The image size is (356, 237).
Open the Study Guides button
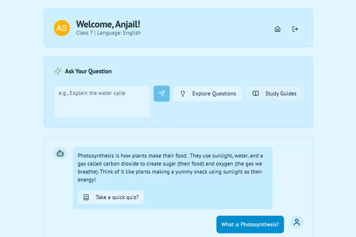[x=275, y=94]
